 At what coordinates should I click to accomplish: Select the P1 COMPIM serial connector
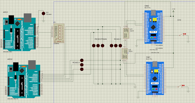[59, 33]
